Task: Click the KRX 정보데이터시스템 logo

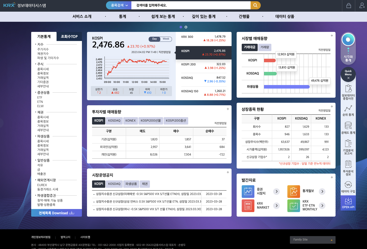Action: (x=25, y=5)
